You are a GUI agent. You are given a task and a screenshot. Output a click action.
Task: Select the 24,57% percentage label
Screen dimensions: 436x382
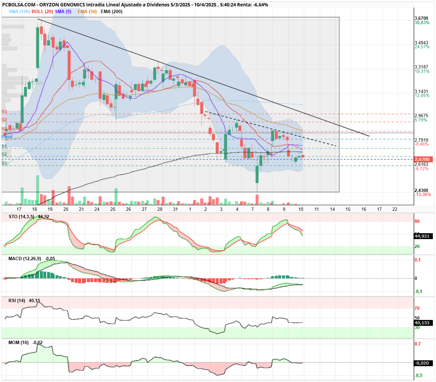422,47
